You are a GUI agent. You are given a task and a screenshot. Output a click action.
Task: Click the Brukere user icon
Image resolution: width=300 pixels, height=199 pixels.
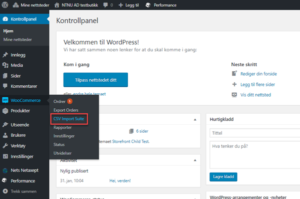pyautogui.click(x=5, y=135)
